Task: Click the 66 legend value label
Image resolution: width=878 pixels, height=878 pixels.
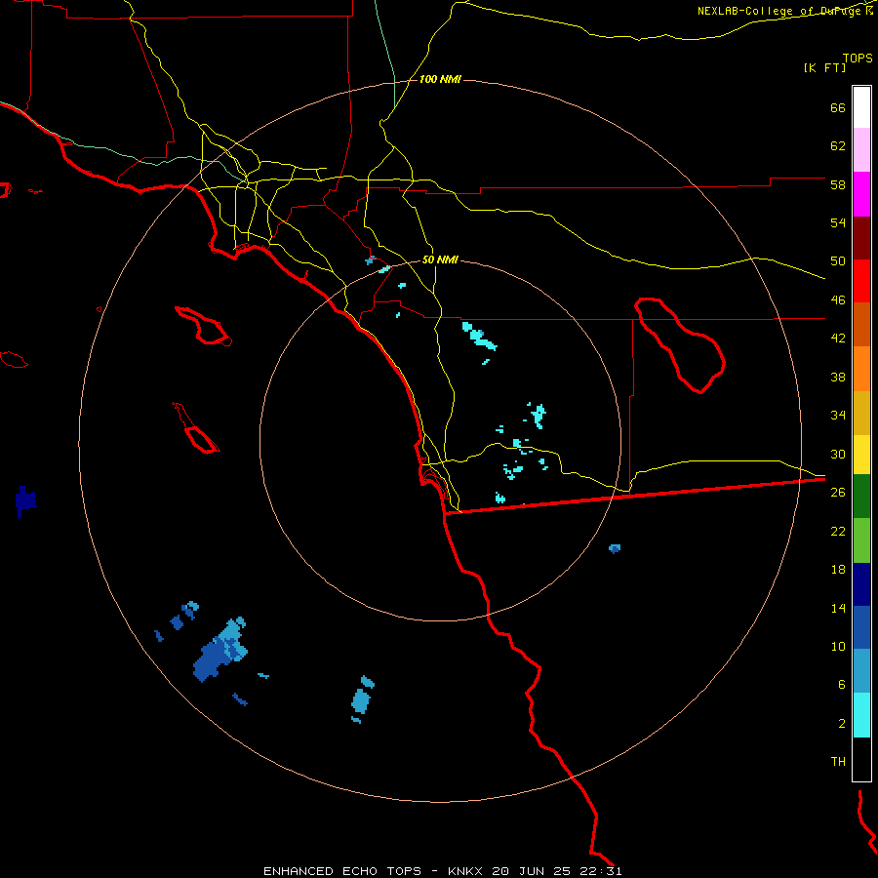Action: [838, 107]
